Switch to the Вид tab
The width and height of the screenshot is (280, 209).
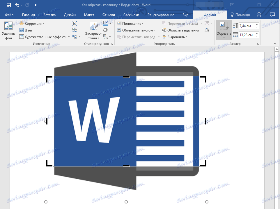tap(185, 15)
